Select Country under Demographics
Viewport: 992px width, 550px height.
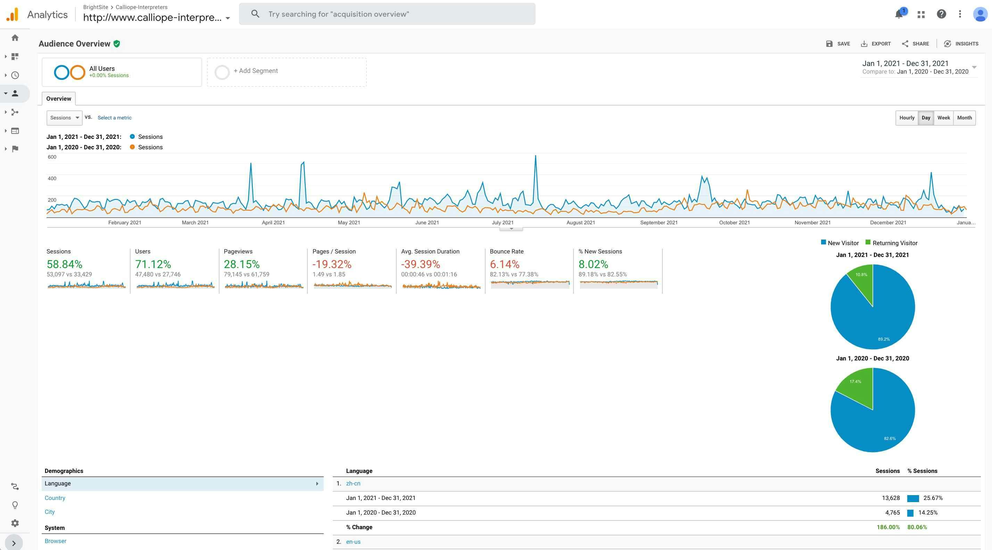[x=55, y=498]
